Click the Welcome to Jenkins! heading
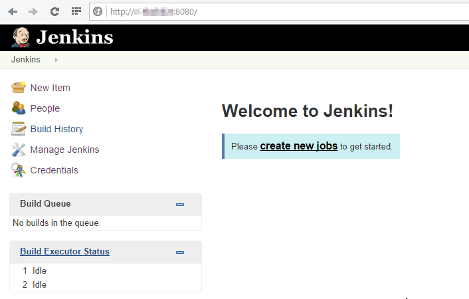The image size is (469, 299). [x=308, y=111]
